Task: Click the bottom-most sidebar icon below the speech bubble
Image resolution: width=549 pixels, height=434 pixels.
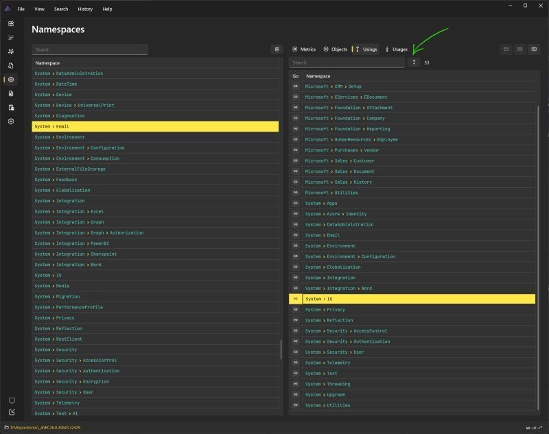Action: [12, 412]
